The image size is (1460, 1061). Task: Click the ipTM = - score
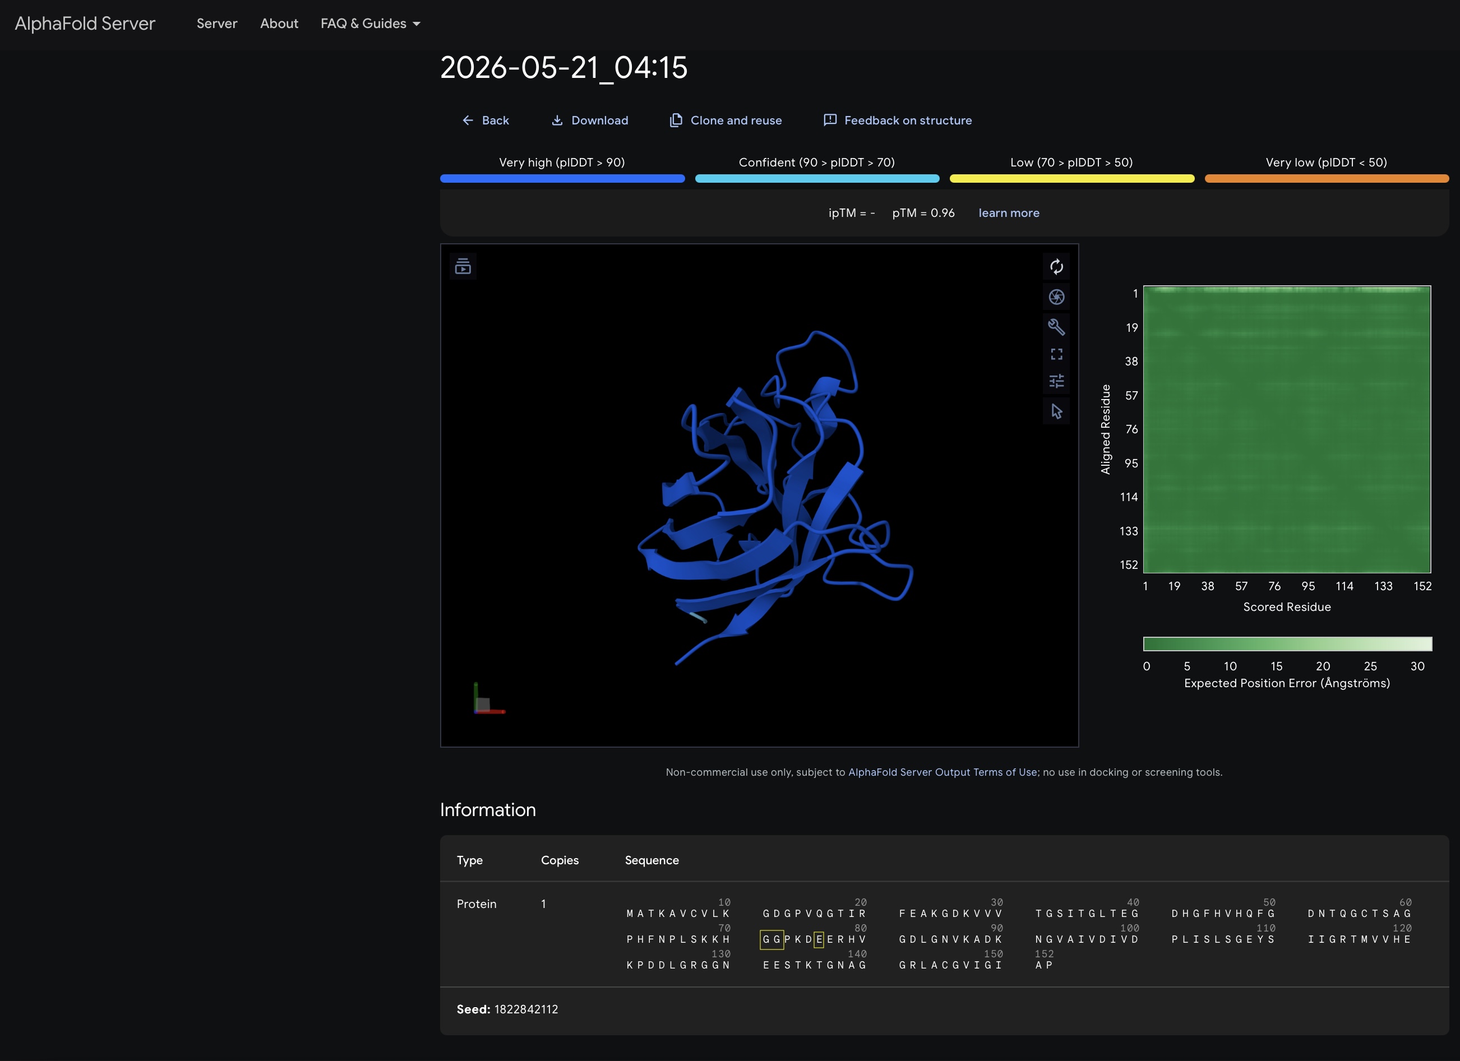pos(851,213)
